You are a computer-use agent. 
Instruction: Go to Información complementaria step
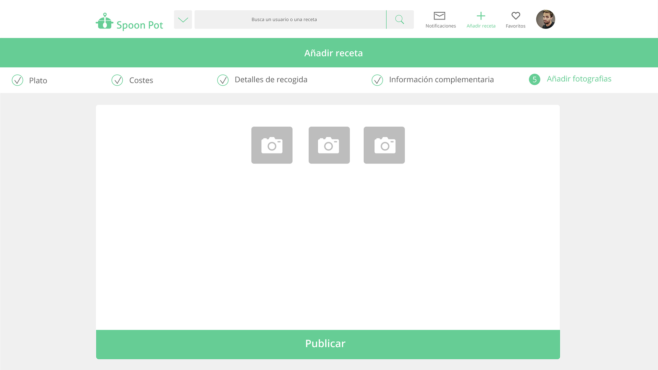click(x=441, y=79)
